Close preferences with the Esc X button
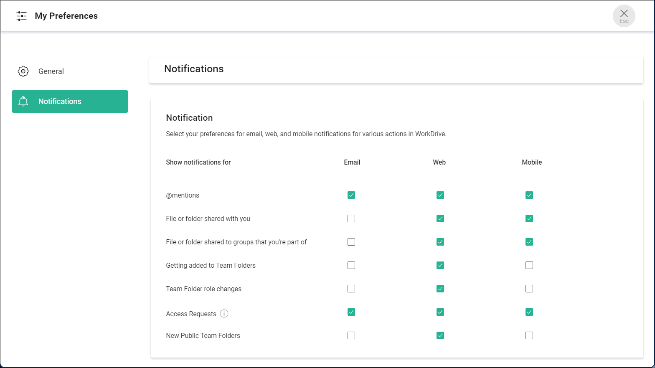 [624, 16]
